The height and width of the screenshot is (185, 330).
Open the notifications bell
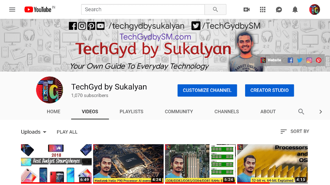tap(295, 10)
